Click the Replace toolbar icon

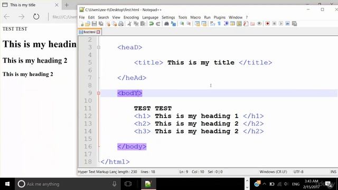point(173,24)
